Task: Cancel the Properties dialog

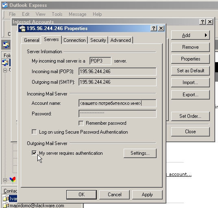Action: [114, 195]
